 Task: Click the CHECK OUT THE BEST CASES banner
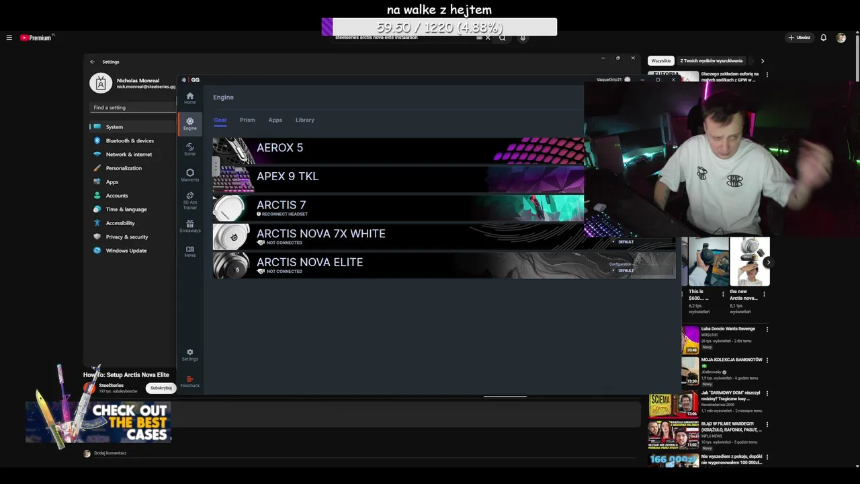(98, 422)
